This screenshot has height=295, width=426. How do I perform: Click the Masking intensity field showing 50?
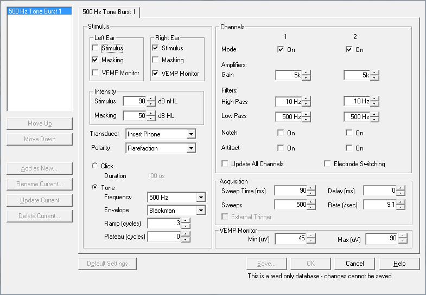pyautogui.click(x=135, y=116)
